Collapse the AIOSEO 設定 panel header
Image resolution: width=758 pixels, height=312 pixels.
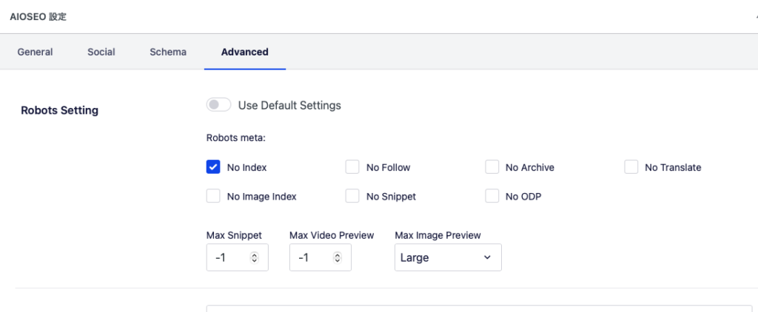click(379, 17)
